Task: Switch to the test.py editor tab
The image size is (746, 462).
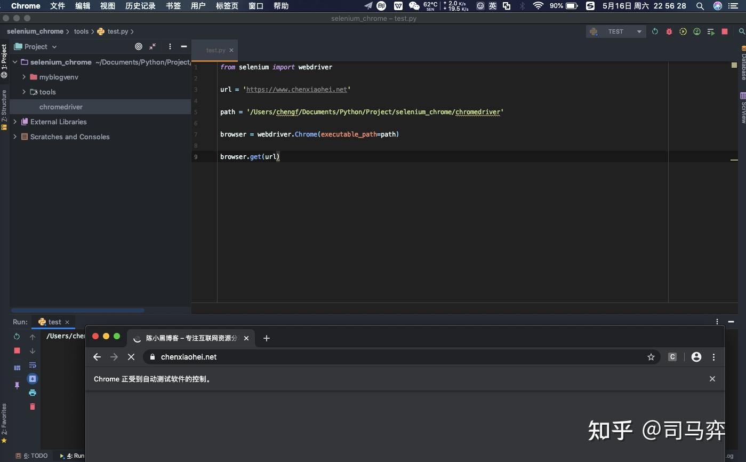Action: click(215, 50)
